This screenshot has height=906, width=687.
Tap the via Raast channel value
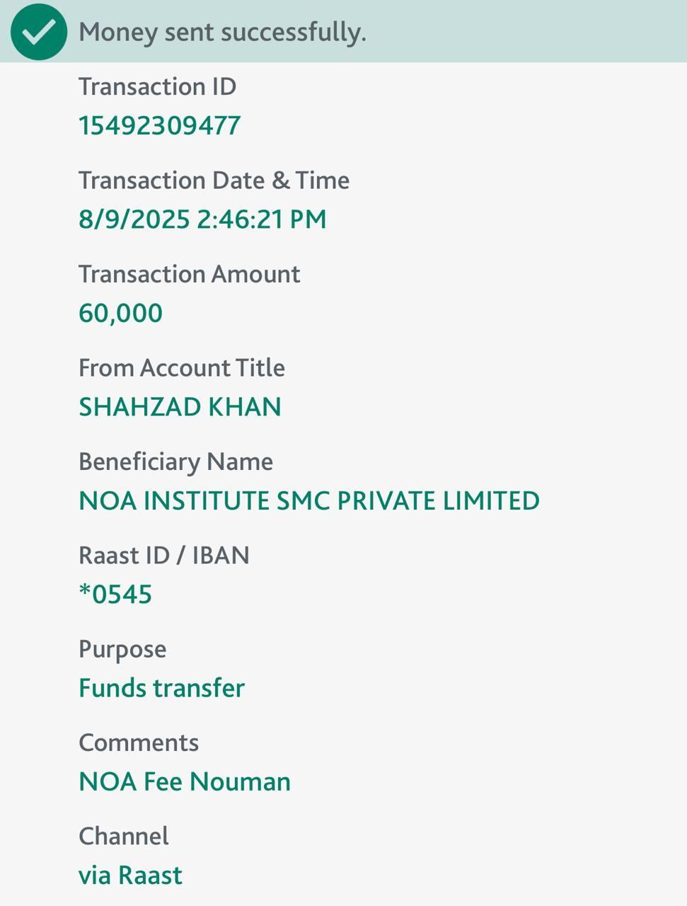tap(130, 876)
